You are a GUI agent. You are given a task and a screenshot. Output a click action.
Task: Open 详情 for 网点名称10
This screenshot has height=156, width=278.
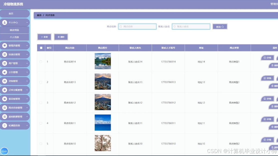267,140
